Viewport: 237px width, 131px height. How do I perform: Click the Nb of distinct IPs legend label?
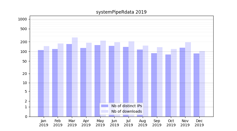pyautogui.click(x=126, y=106)
